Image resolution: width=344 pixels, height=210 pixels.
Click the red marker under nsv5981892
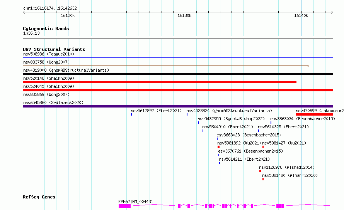[x=218, y=147]
